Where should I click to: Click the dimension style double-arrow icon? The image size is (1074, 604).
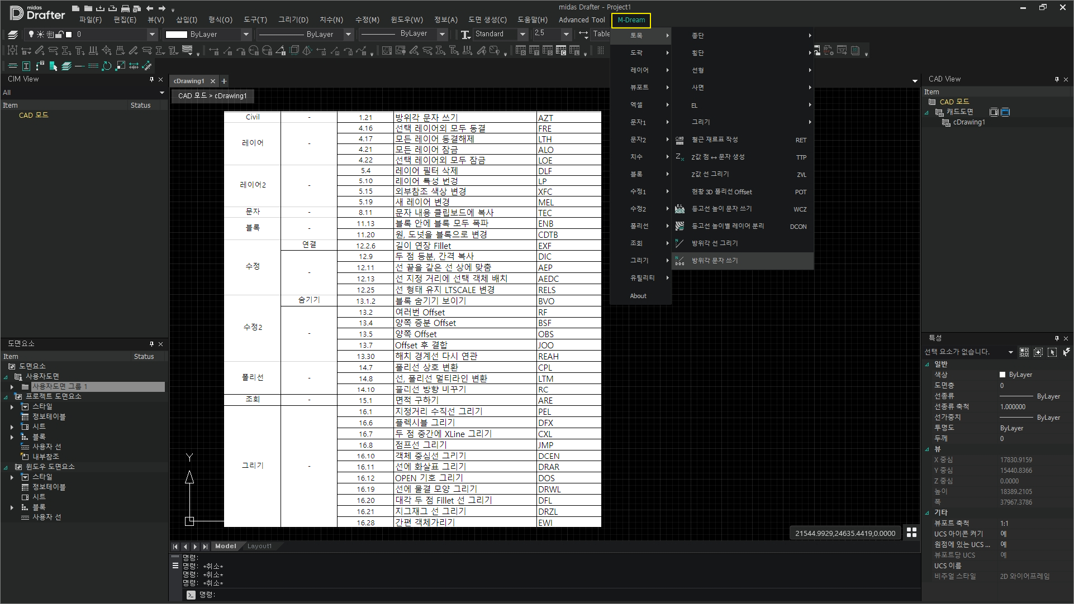pos(583,35)
